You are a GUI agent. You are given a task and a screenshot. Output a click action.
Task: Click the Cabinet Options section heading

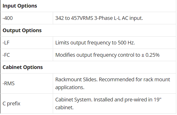tap(23, 67)
